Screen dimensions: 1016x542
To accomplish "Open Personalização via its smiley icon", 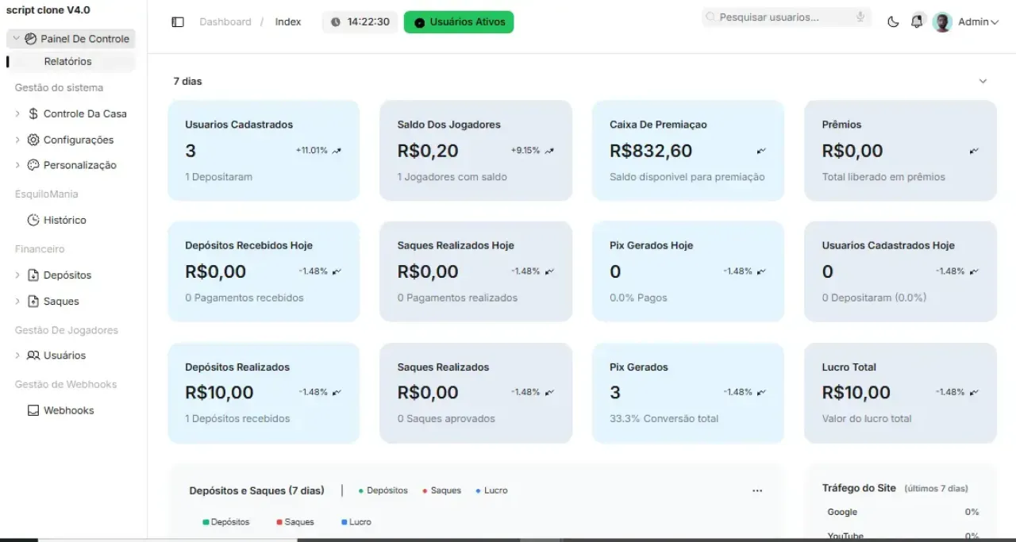I will (32, 164).
